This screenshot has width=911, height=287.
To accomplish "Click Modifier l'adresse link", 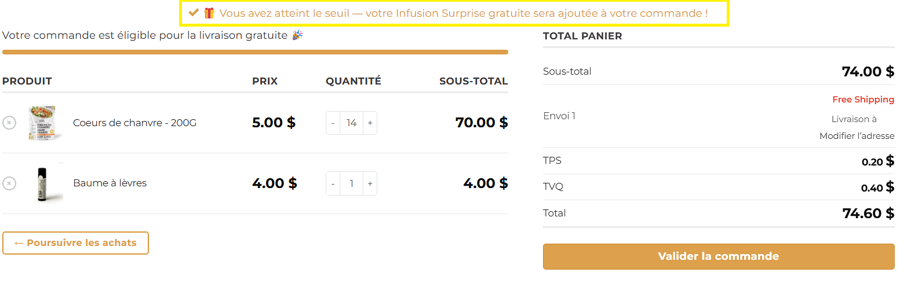I will click(857, 136).
